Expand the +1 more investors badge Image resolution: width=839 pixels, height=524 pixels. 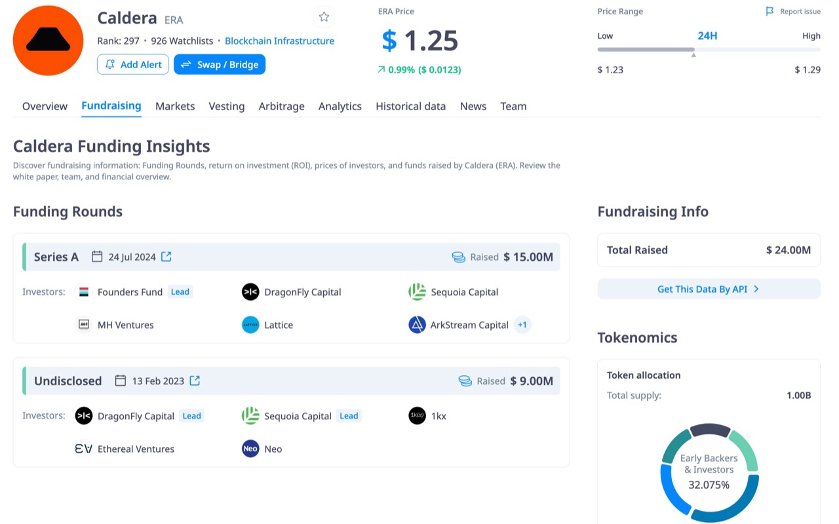(x=522, y=324)
